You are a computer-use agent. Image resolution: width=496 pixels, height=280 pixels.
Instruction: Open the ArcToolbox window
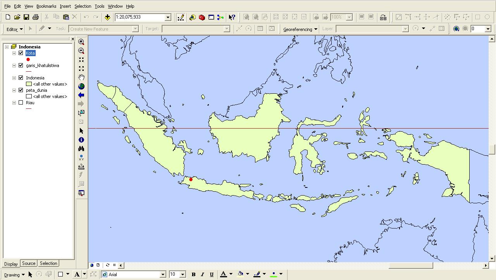point(201,17)
